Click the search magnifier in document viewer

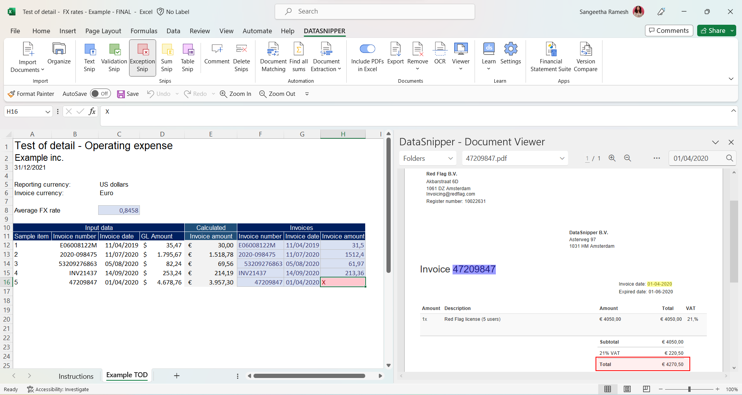(729, 158)
